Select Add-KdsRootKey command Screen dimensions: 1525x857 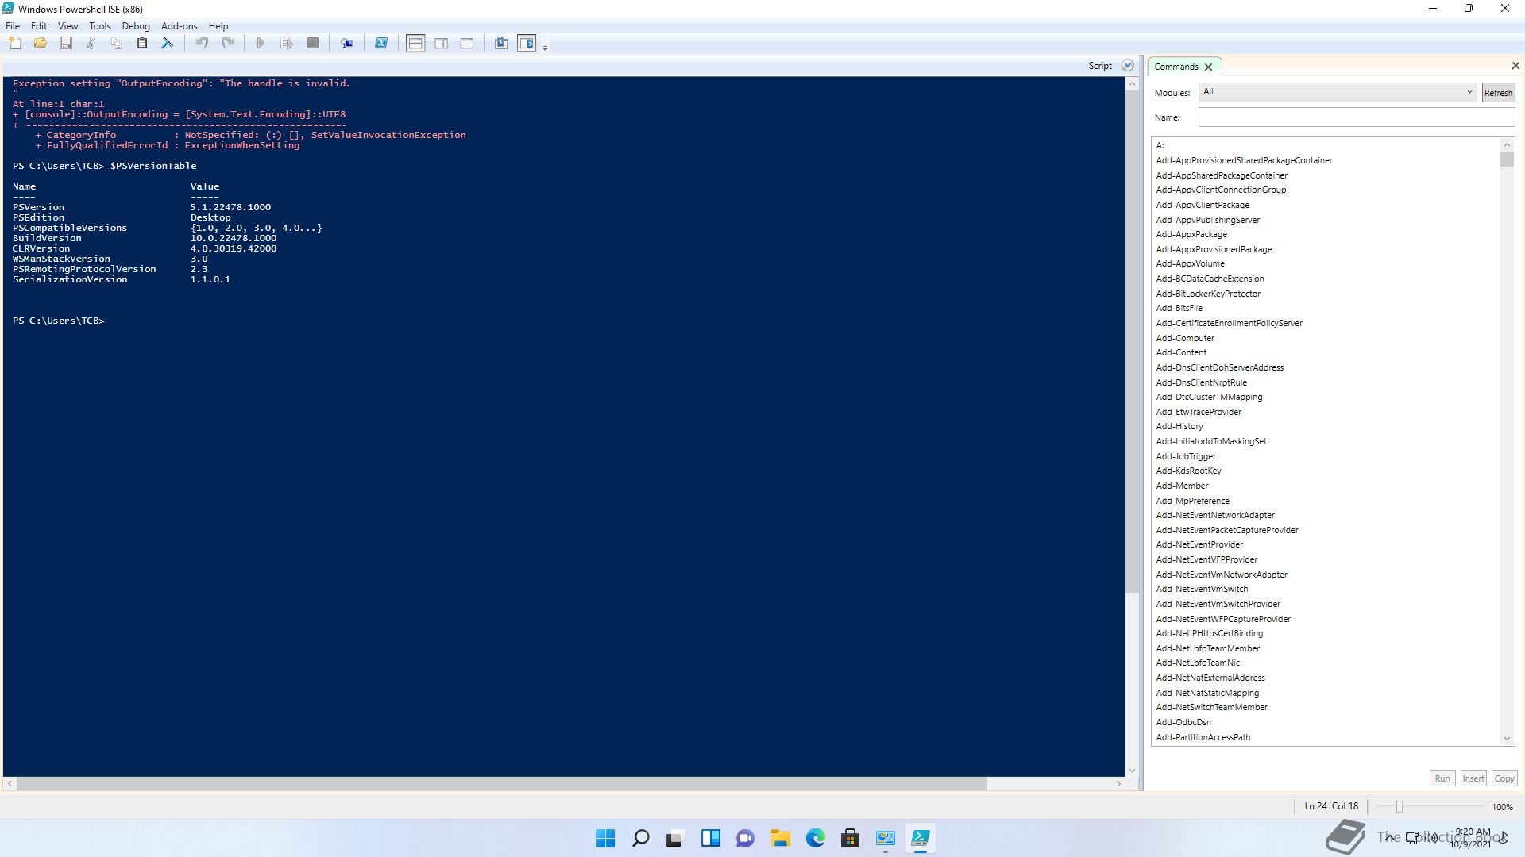click(1188, 471)
